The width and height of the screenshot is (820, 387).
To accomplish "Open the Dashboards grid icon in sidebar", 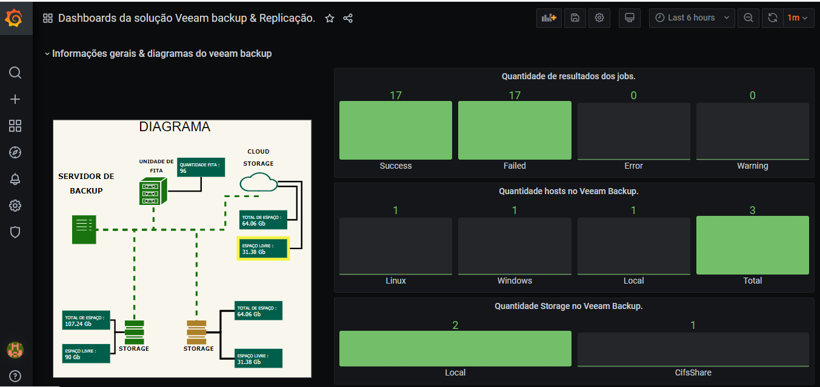I will (15, 126).
